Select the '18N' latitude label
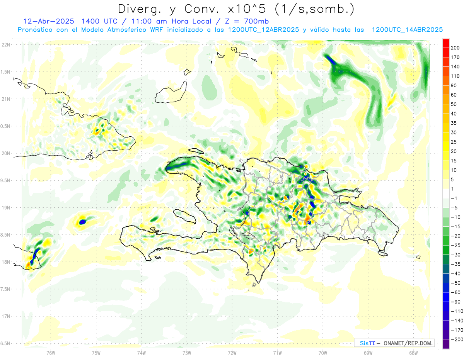 pyautogui.click(x=6, y=262)
